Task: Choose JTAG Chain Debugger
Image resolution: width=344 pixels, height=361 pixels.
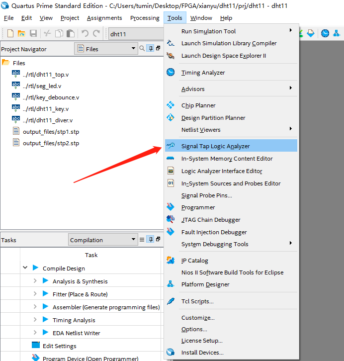Action: (231, 220)
